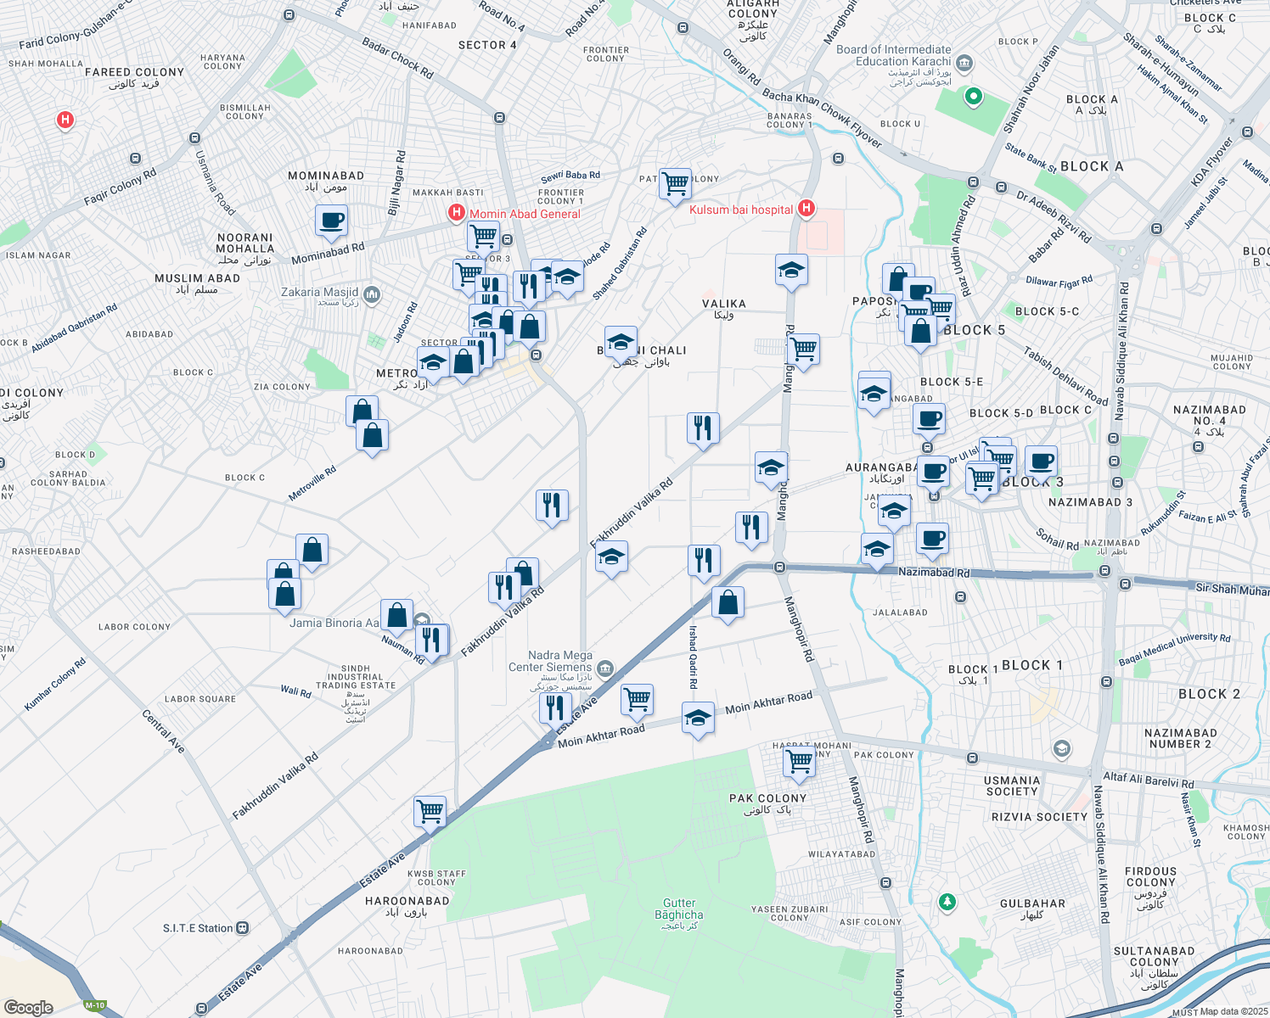
Task: Select the grocery cart marker on Estate Ave
Action: [637, 701]
